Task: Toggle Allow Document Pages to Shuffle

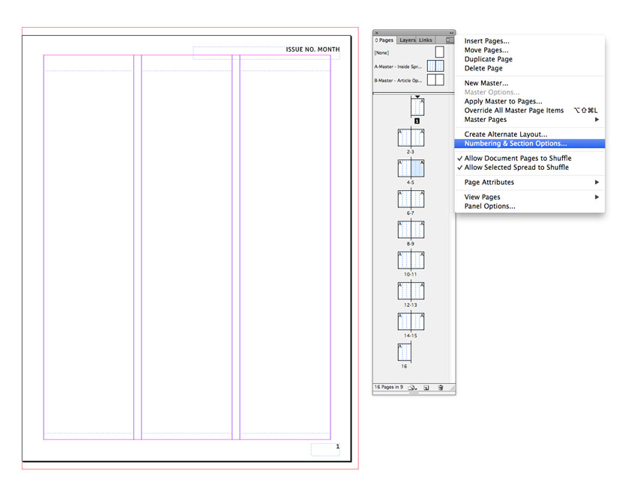Action: pos(517,159)
